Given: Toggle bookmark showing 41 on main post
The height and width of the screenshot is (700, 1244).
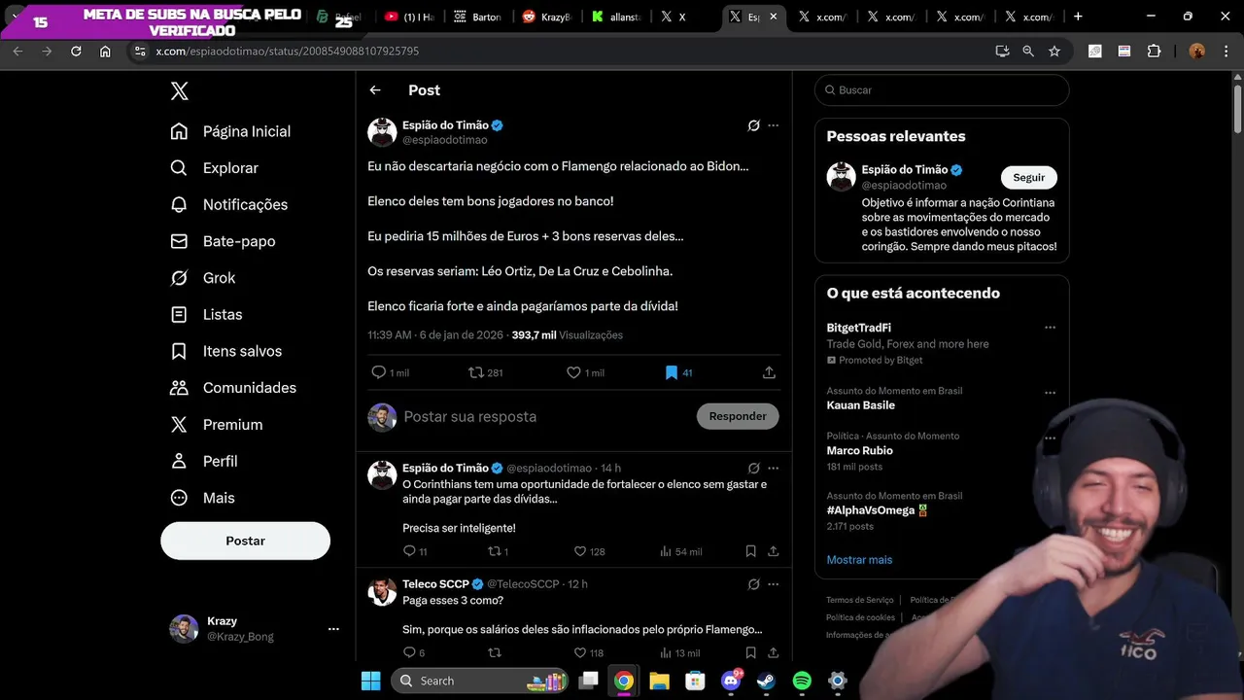Looking at the screenshot, I should pyautogui.click(x=671, y=372).
